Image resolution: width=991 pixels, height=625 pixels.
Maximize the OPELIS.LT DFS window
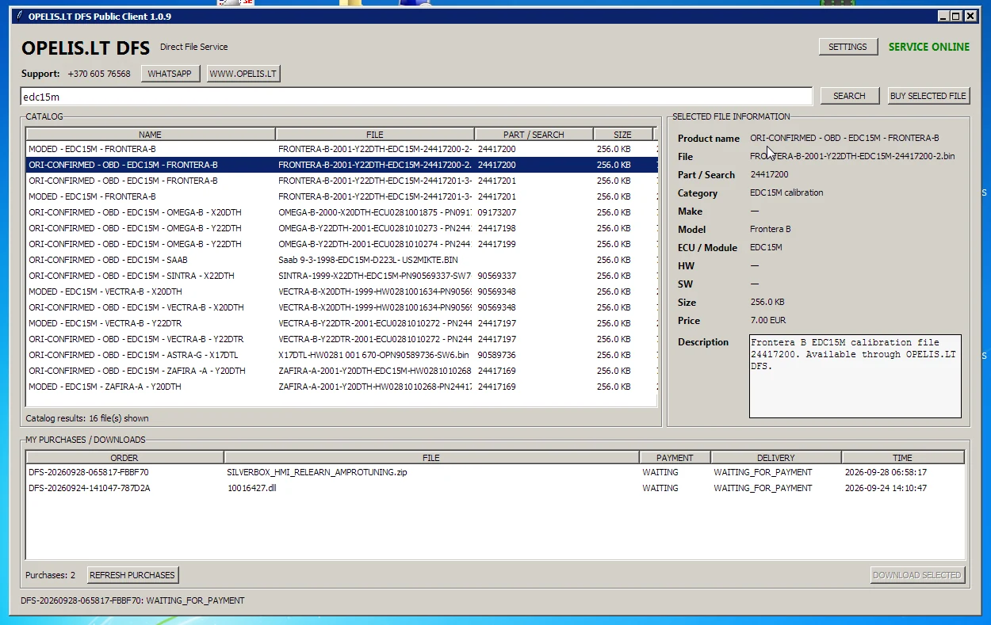coord(956,16)
